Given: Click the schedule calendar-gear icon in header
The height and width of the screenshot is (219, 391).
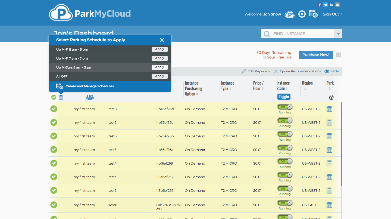Looking at the screenshot, I should [x=313, y=14].
